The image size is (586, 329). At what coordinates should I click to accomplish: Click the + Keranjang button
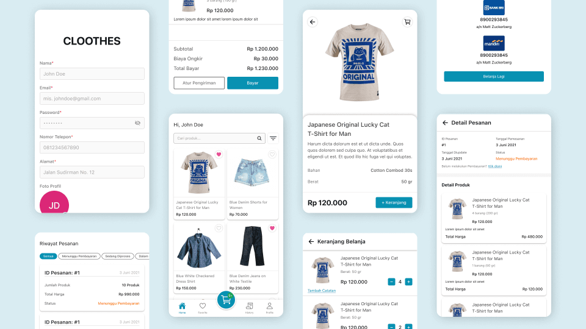tap(394, 202)
